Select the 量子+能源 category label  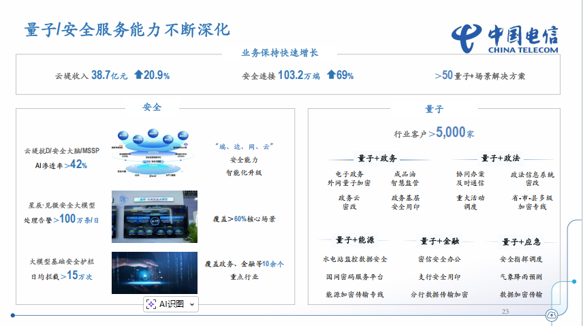pos(354,240)
